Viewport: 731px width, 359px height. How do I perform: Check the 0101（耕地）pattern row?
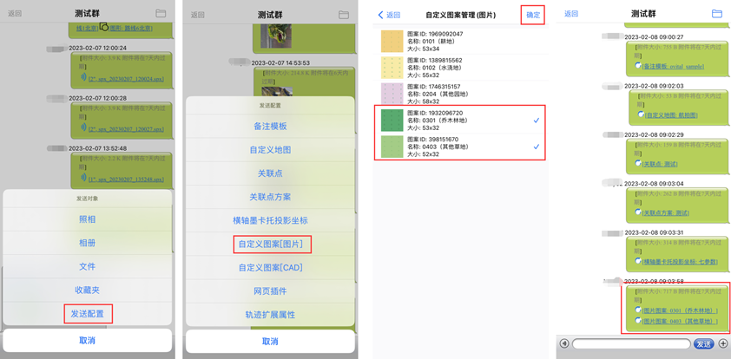tap(459, 41)
